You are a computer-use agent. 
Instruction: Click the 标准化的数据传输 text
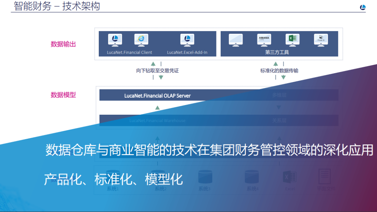point(279,70)
